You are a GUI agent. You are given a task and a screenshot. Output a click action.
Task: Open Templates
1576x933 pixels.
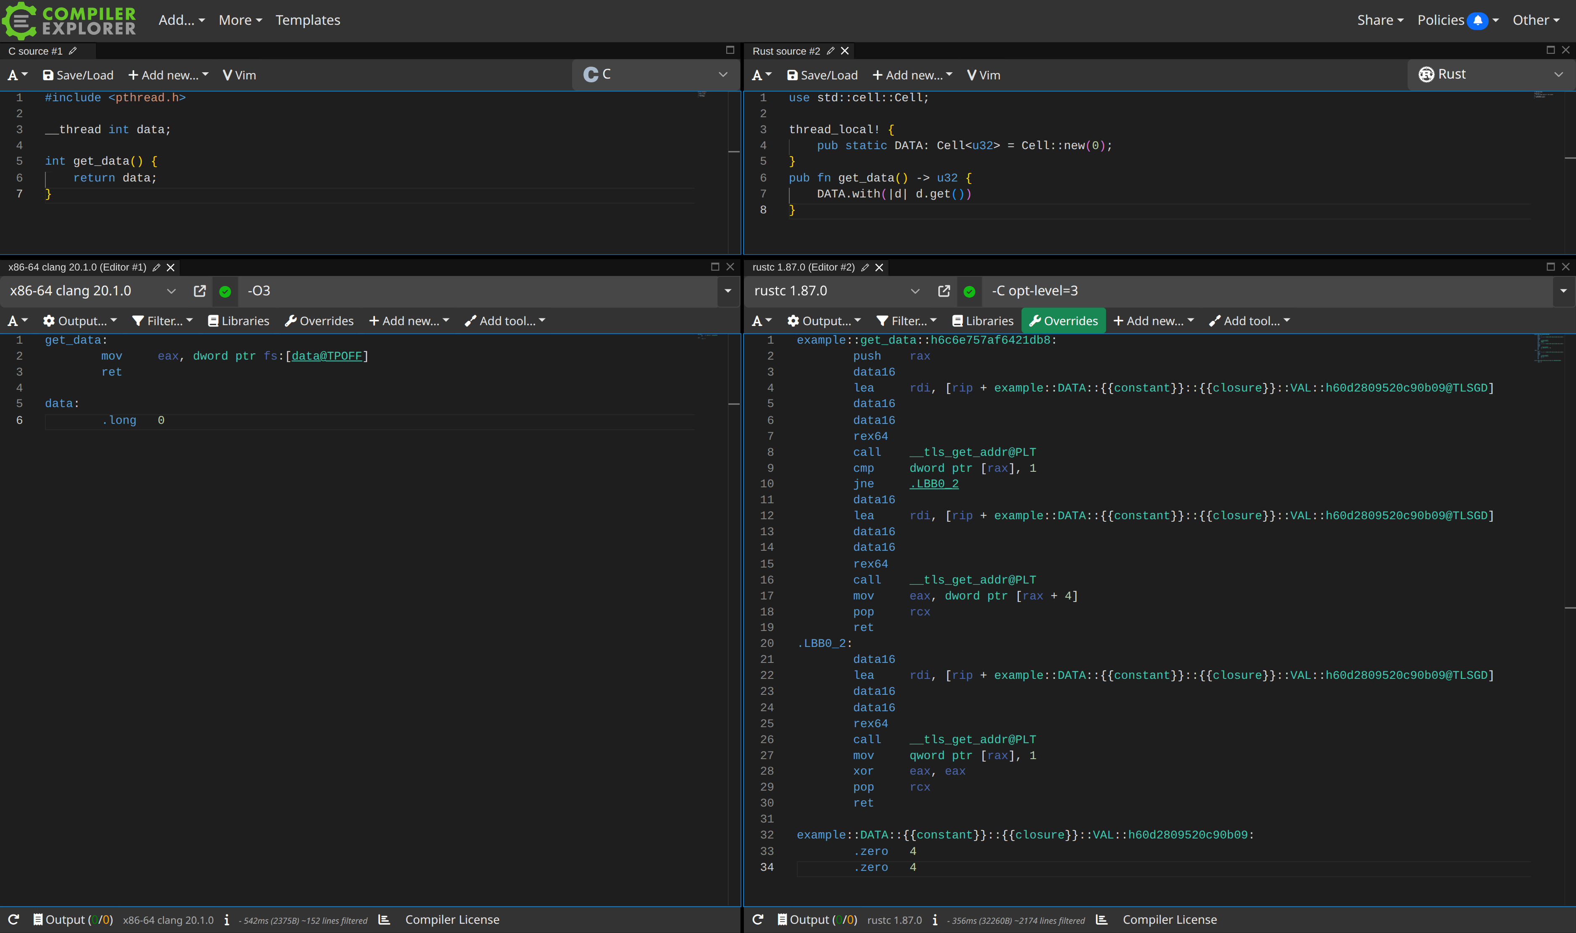coord(307,20)
